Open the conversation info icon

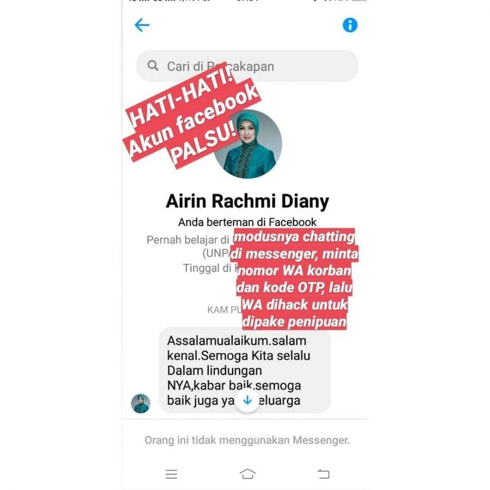(x=350, y=25)
